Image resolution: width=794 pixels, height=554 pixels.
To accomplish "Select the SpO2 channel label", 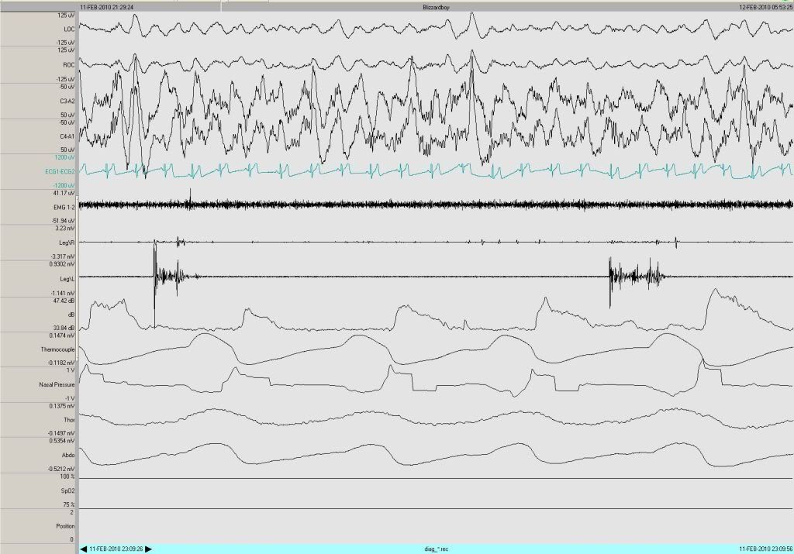I will [x=67, y=491].
